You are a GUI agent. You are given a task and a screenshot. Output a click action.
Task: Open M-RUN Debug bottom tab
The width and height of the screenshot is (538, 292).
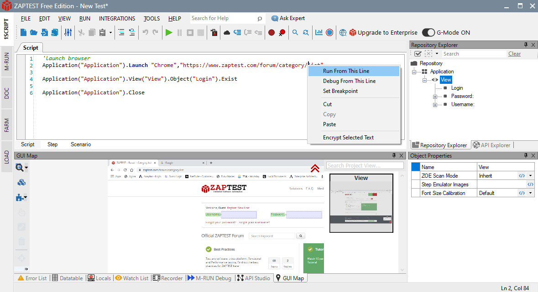(209, 278)
